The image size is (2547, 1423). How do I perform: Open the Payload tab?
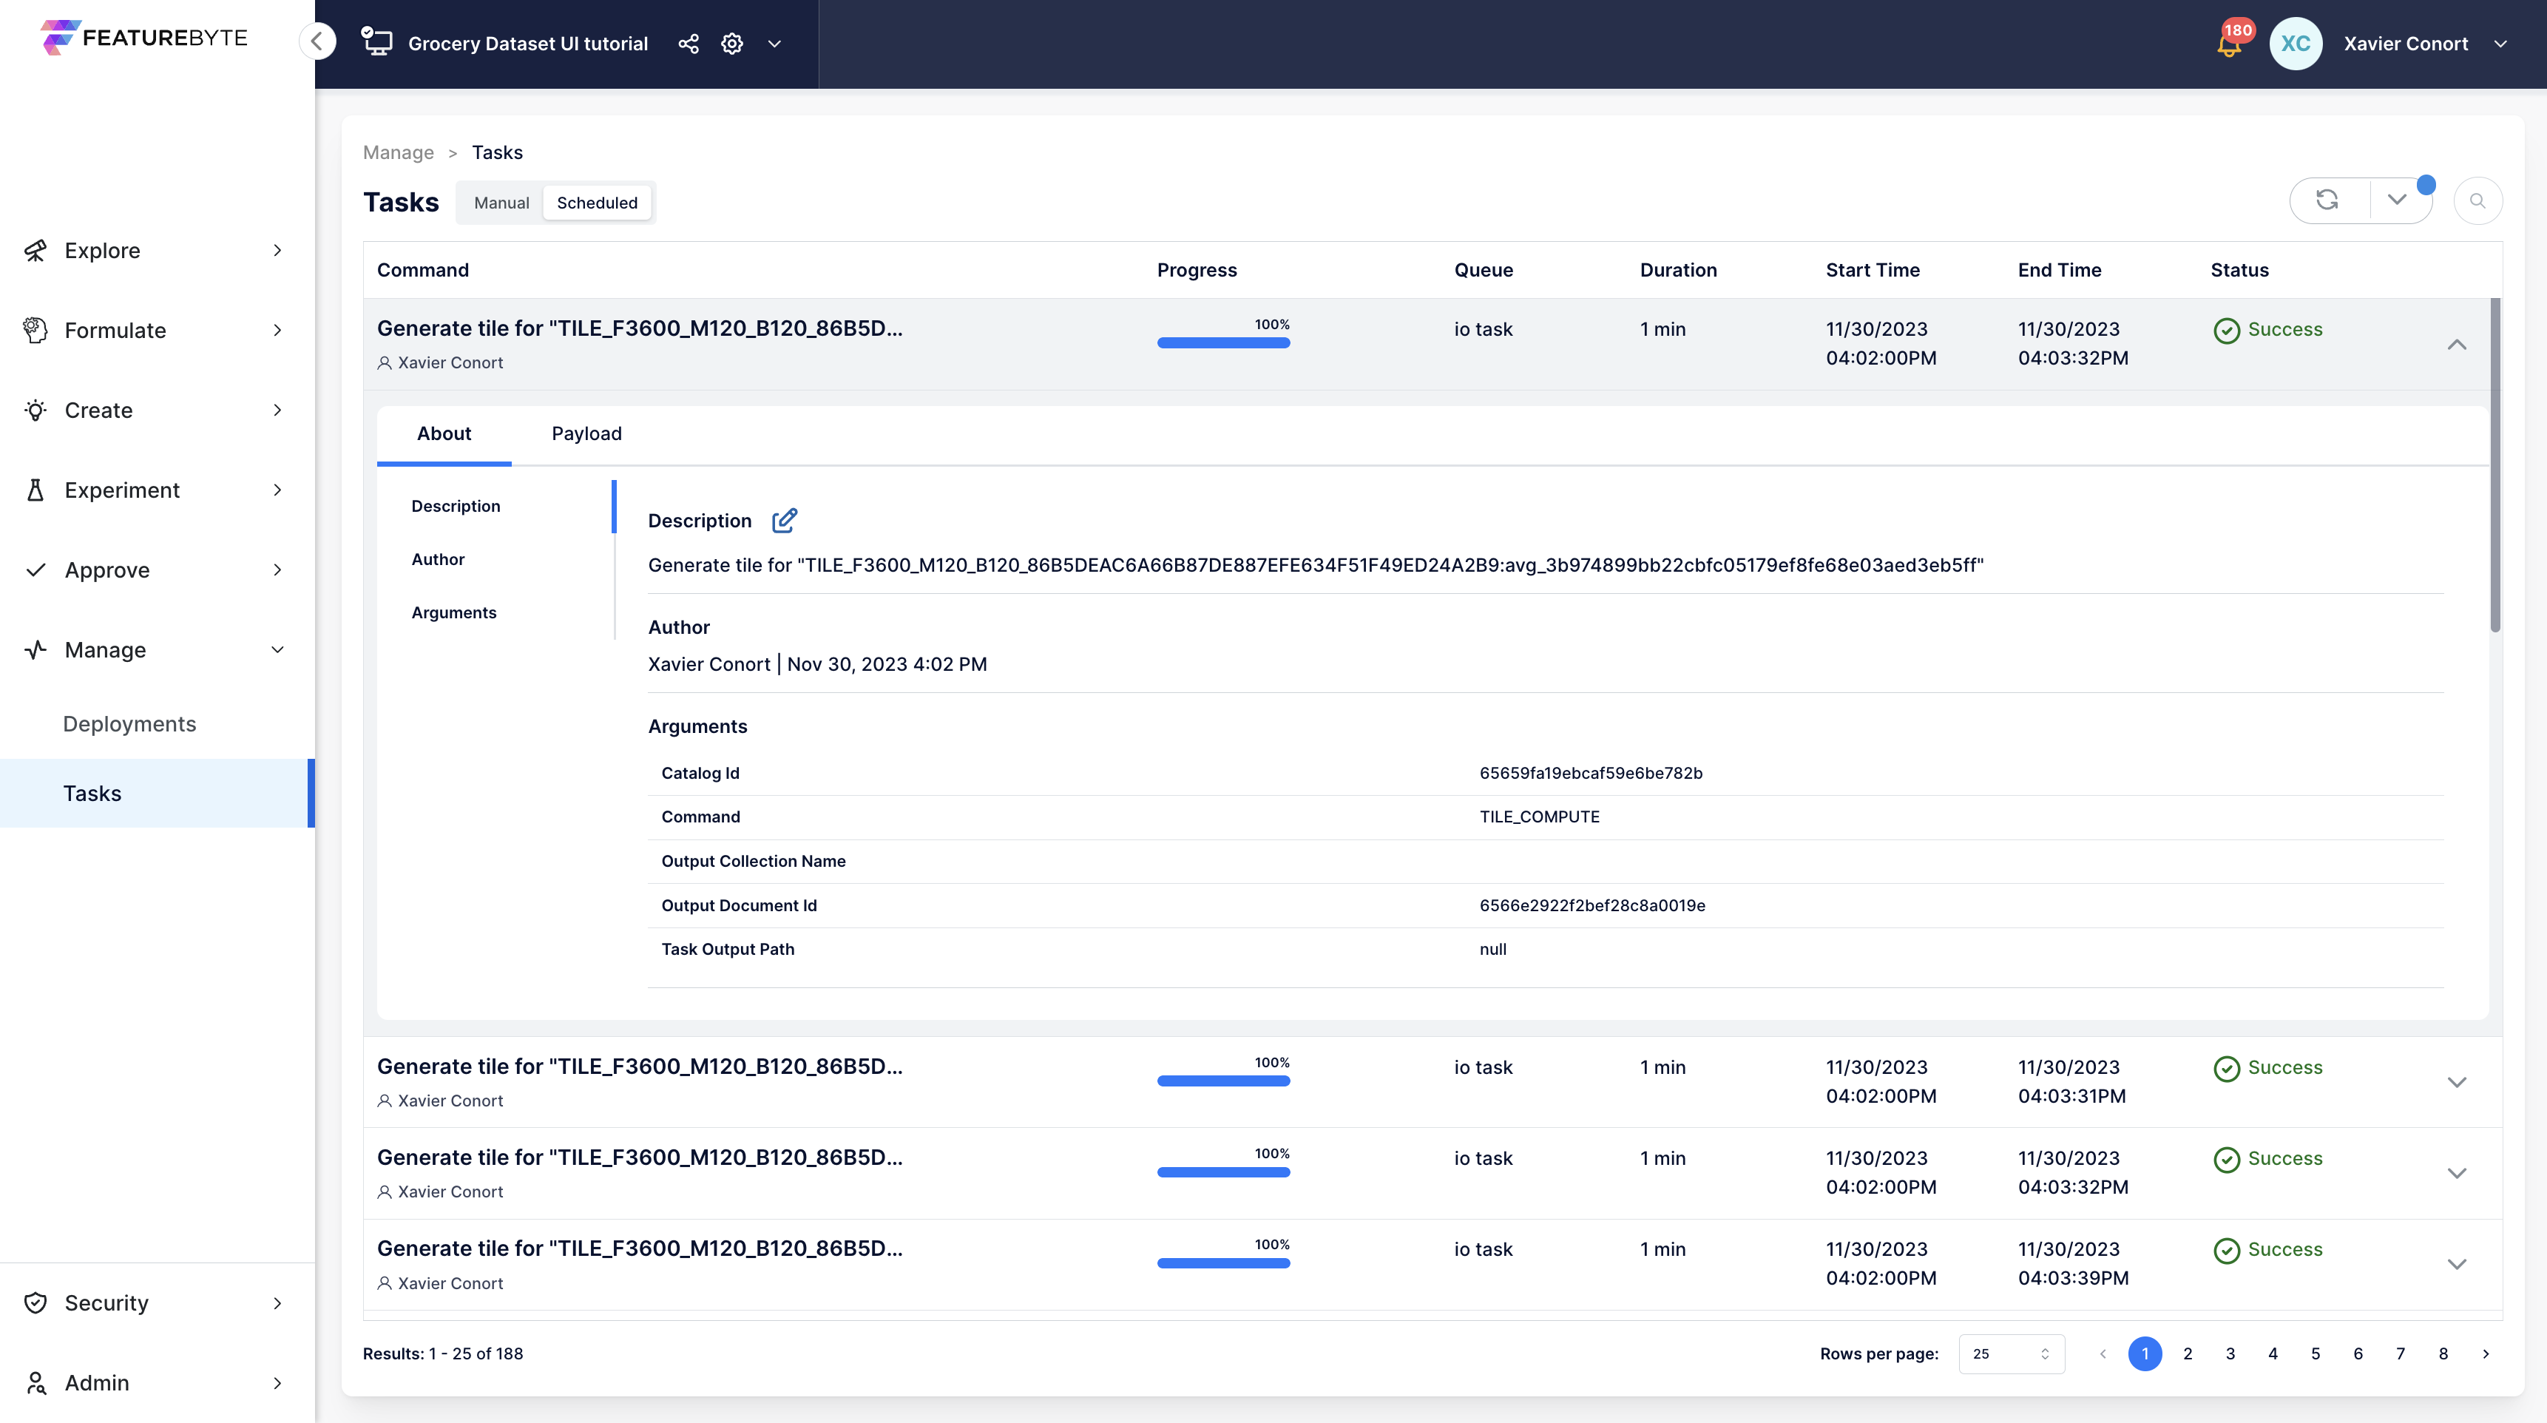coord(586,433)
